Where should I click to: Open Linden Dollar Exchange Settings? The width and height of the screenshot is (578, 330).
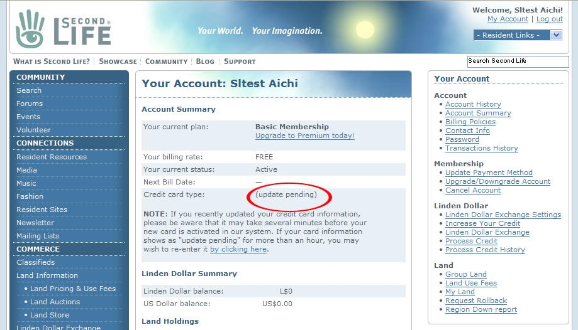503,215
